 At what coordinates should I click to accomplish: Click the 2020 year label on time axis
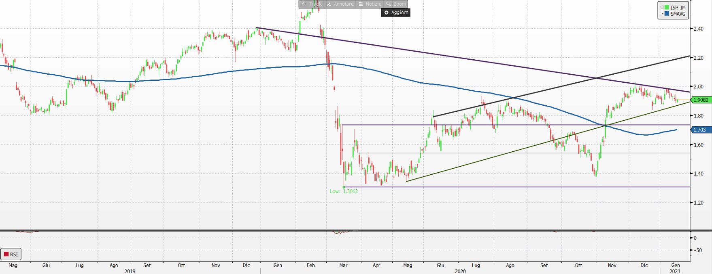[460, 271]
